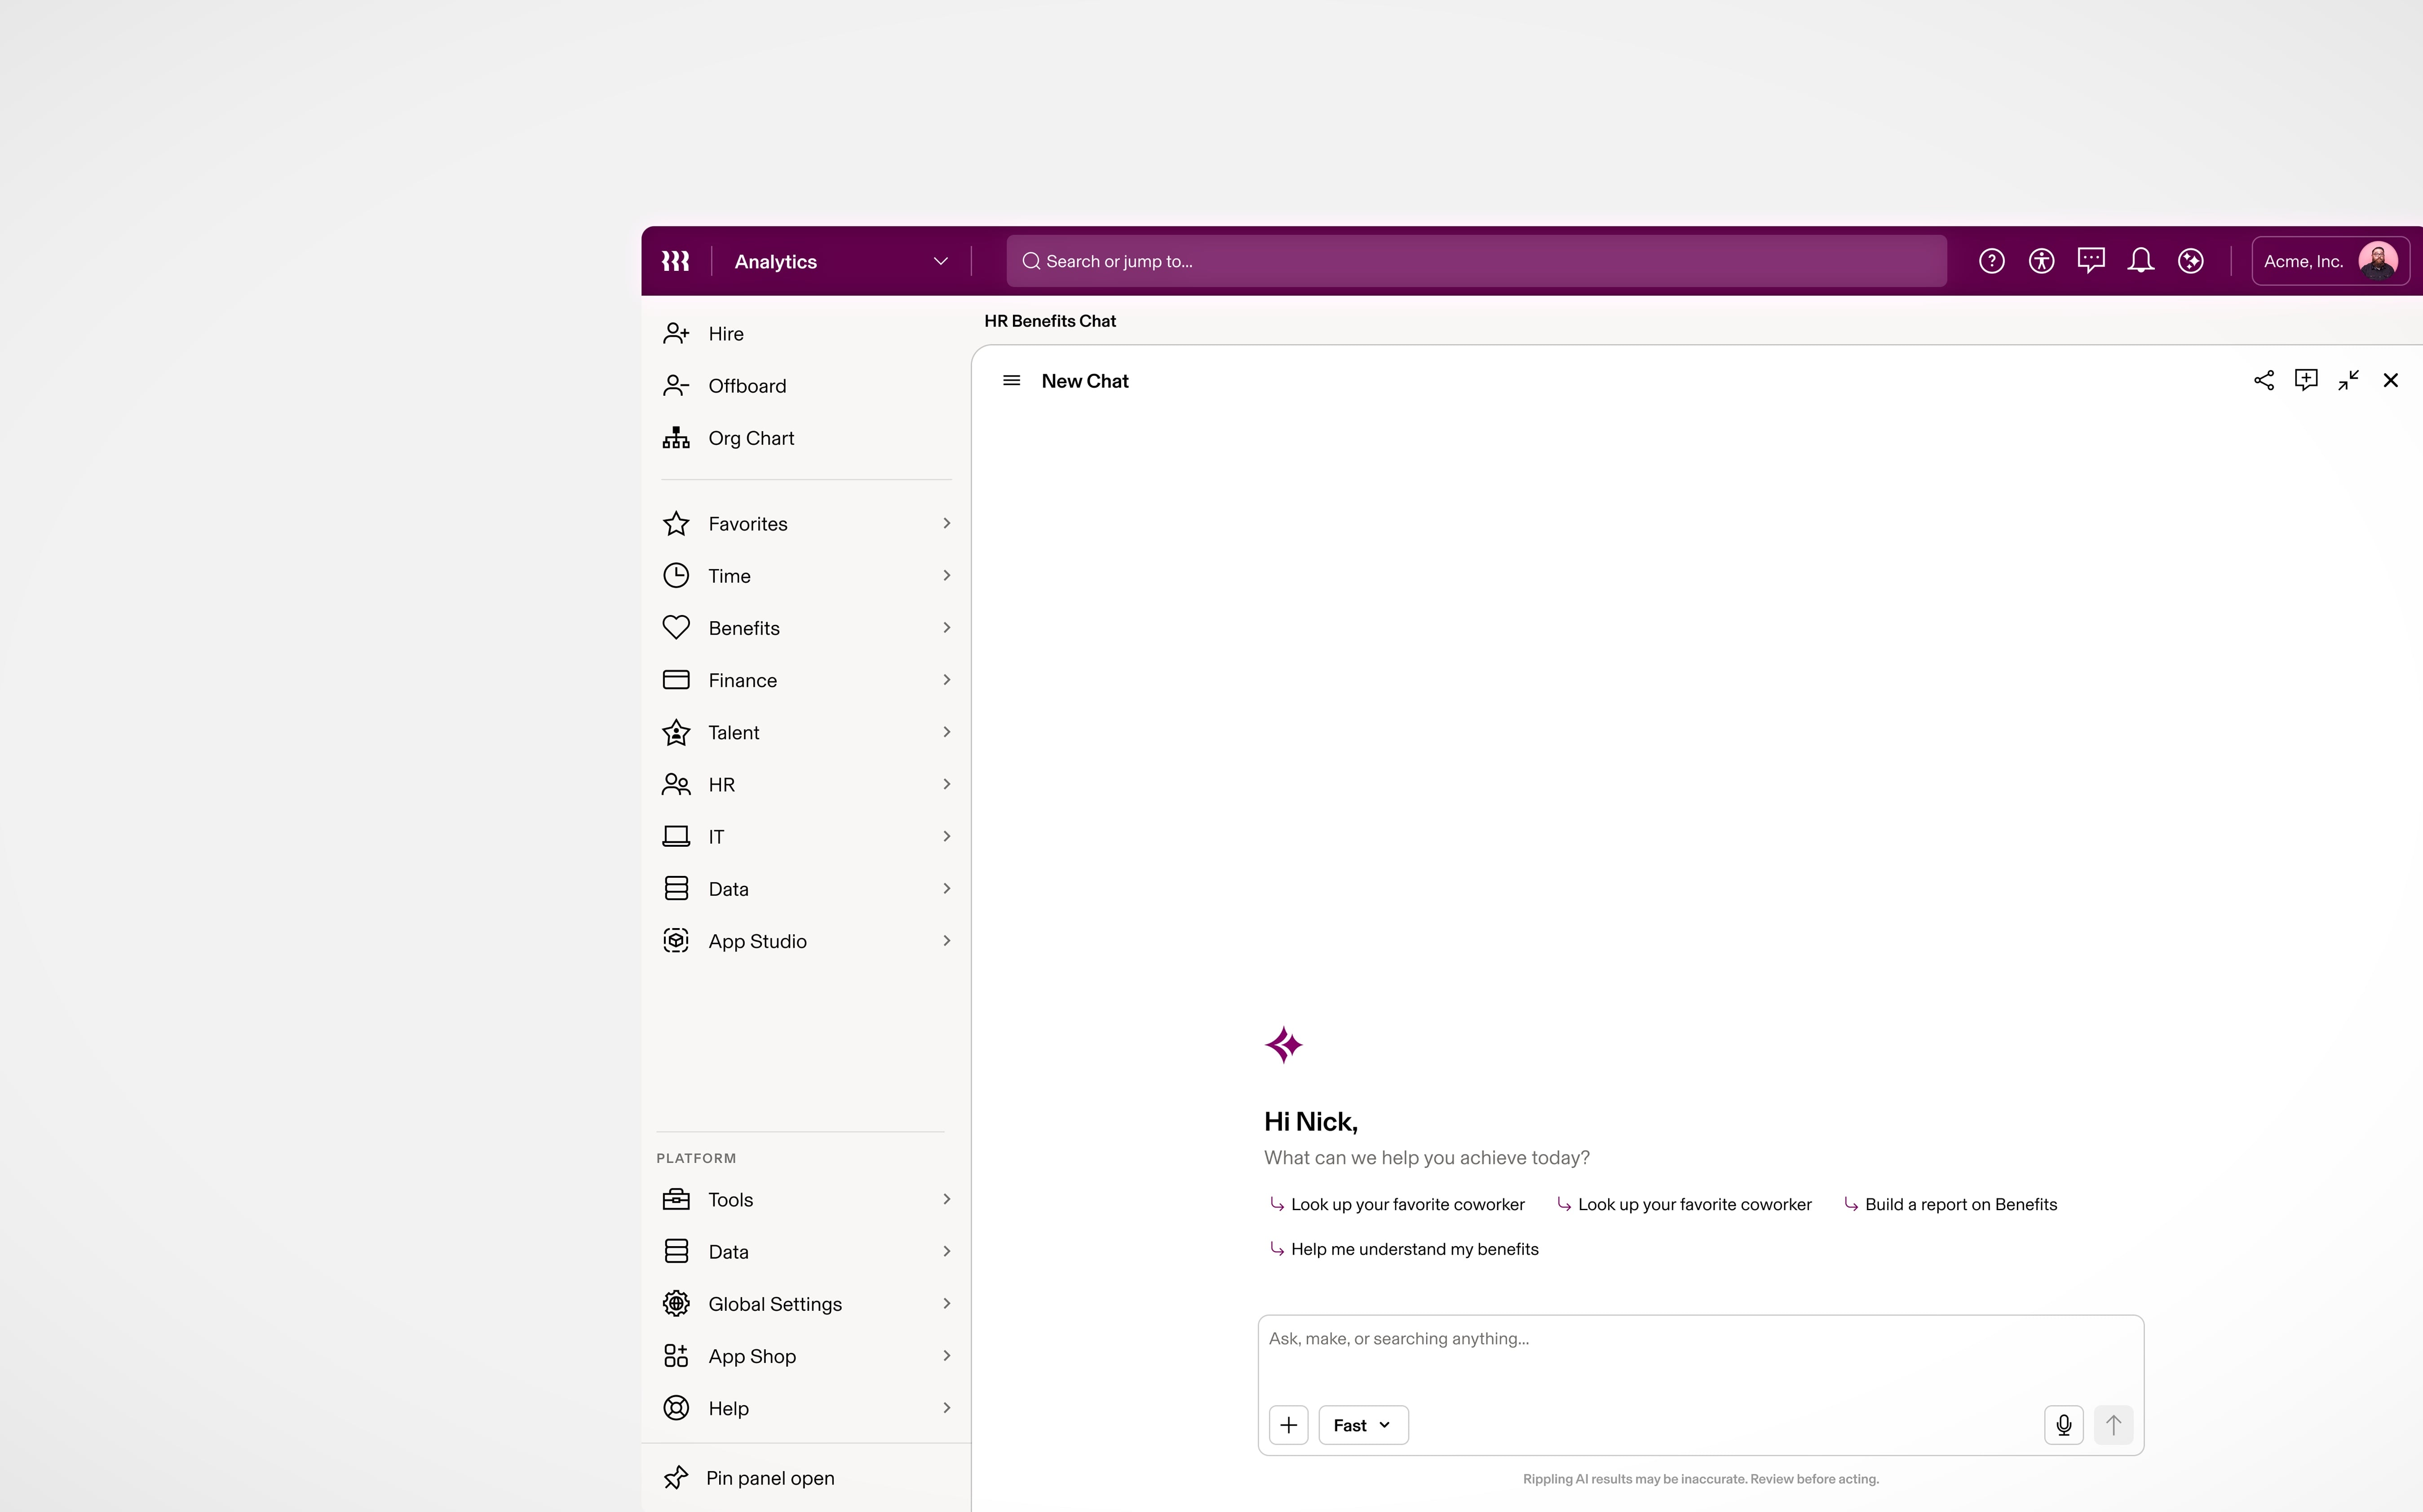
Task: Open the accessibility icon in top bar
Action: click(x=2041, y=261)
